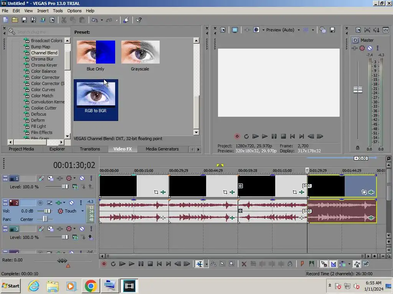Insert marker with the orange flag icon
Screen dimensions: 393x294
tap(302, 264)
